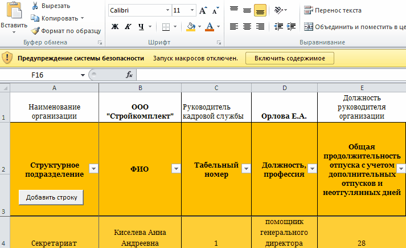Image resolution: width=406 pixels, height=248 pixels.
Task: Open the fill color dropdown arrow
Action: point(200,26)
